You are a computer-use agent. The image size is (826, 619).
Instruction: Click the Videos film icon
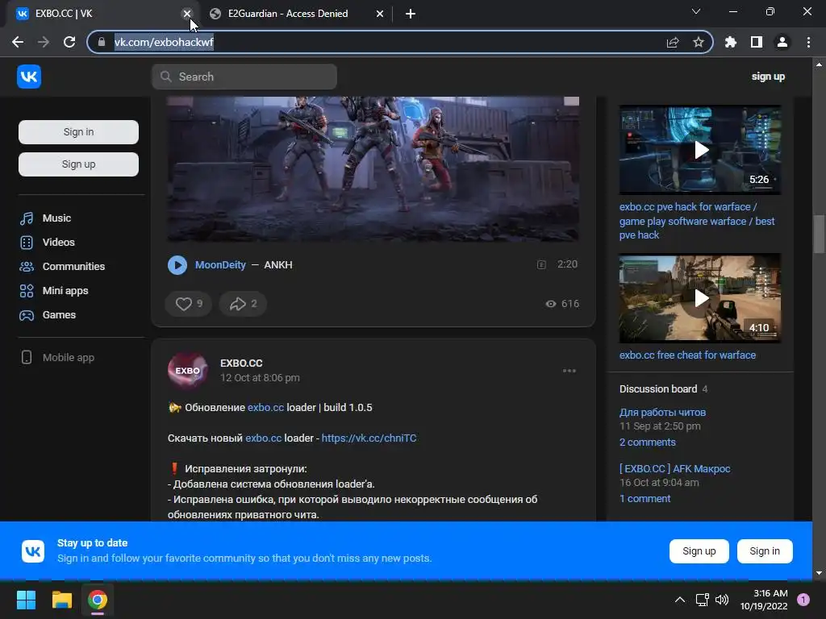point(27,243)
